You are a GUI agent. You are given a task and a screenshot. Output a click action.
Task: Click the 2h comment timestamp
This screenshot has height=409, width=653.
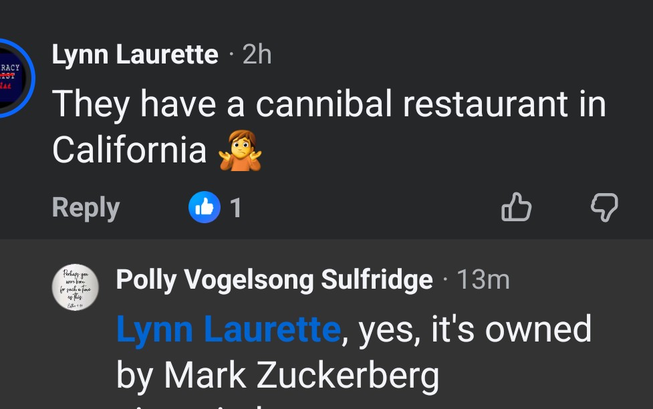(x=257, y=55)
